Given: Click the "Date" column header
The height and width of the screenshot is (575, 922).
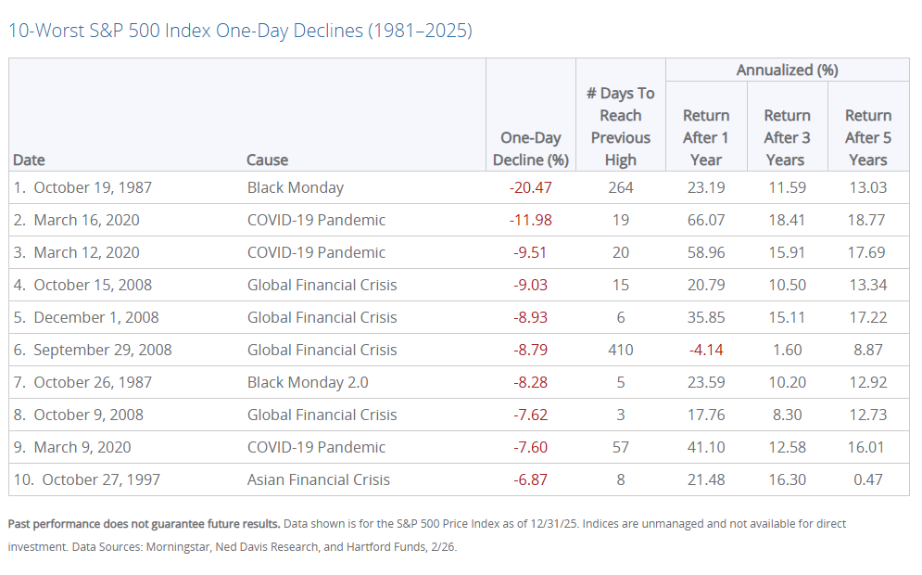Looking at the screenshot, I should (30, 160).
